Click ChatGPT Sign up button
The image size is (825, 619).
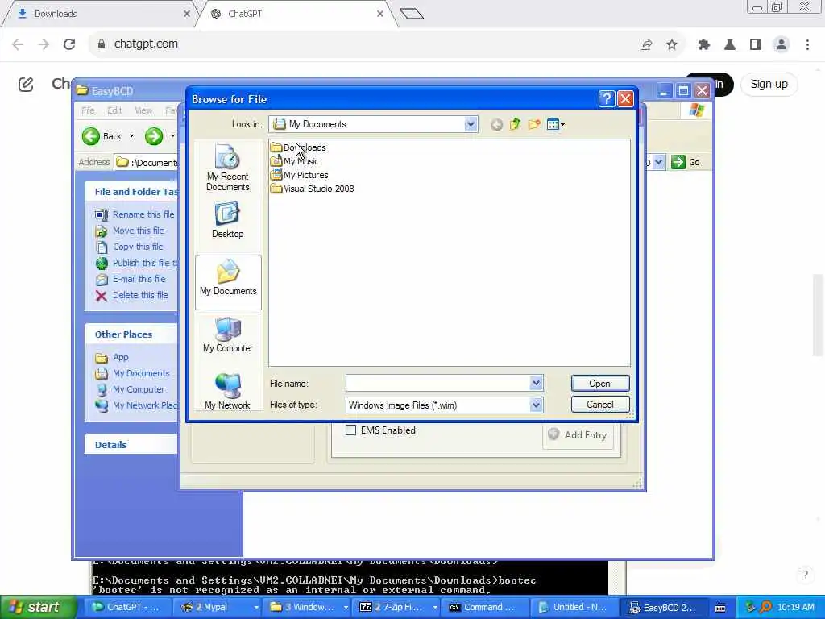click(769, 84)
